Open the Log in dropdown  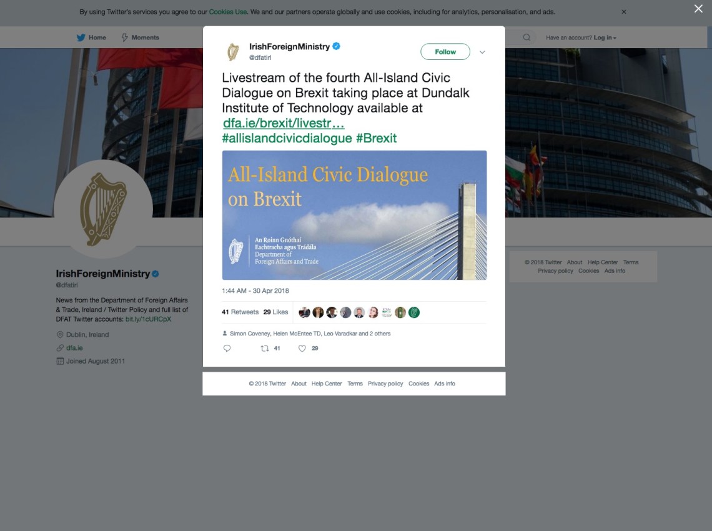605,37
